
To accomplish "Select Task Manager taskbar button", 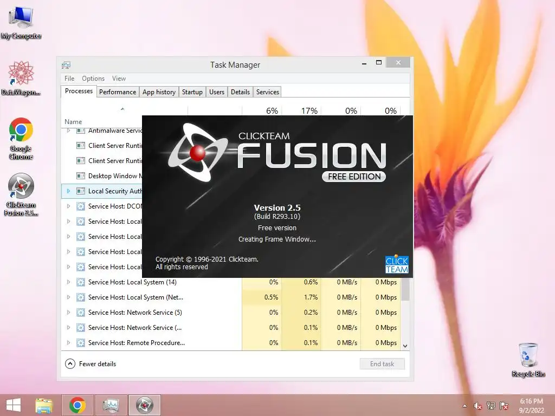I will pos(111,405).
